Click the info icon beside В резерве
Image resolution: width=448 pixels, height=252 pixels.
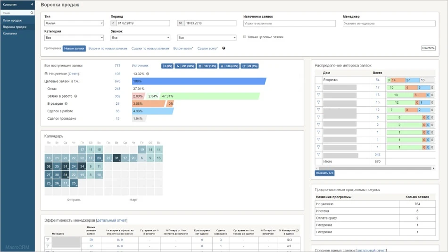[66, 104]
